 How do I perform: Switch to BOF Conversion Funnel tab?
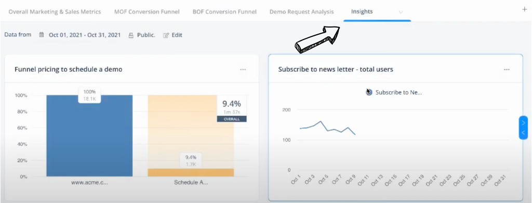pyautogui.click(x=224, y=11)
